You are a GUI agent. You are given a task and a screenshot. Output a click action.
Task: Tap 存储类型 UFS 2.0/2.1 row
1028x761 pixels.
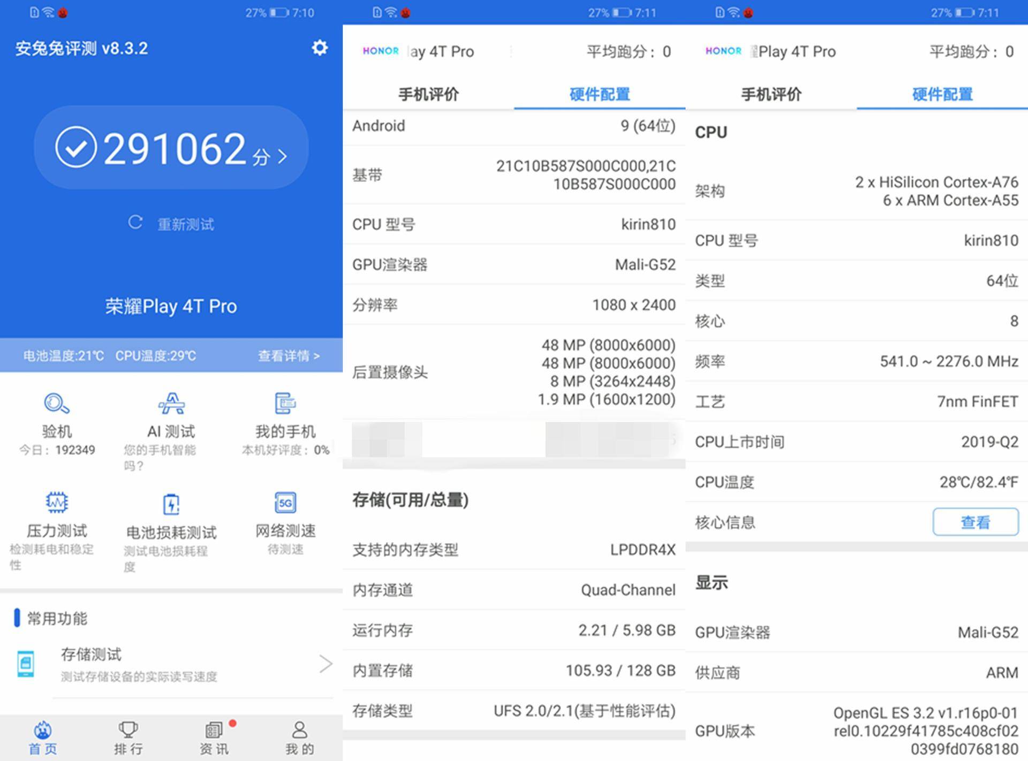coord(514,711)
